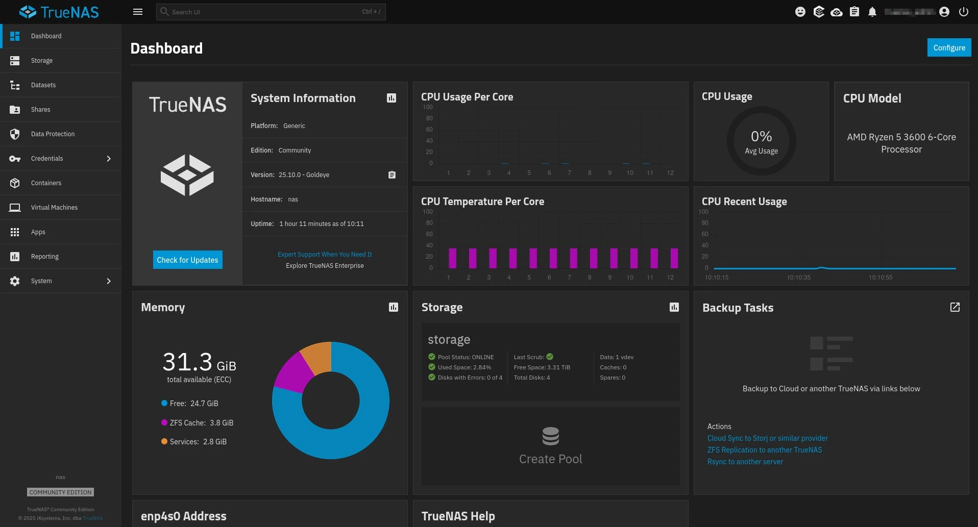This screenshot has width=978, height=527.
Task: Click the Check for Updates button
Action: [x=187, y=260]
